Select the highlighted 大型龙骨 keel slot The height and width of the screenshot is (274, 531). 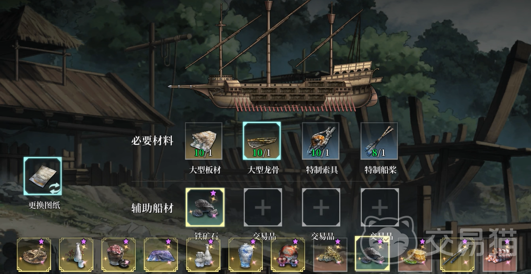click(x=262, y=141)
